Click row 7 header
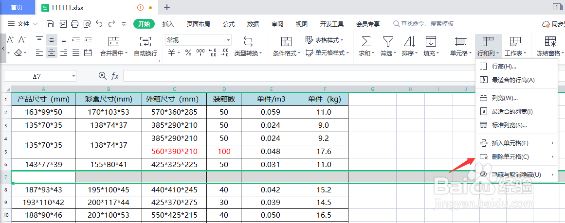This screenshot has height=223, width=565. click(5, 177)
